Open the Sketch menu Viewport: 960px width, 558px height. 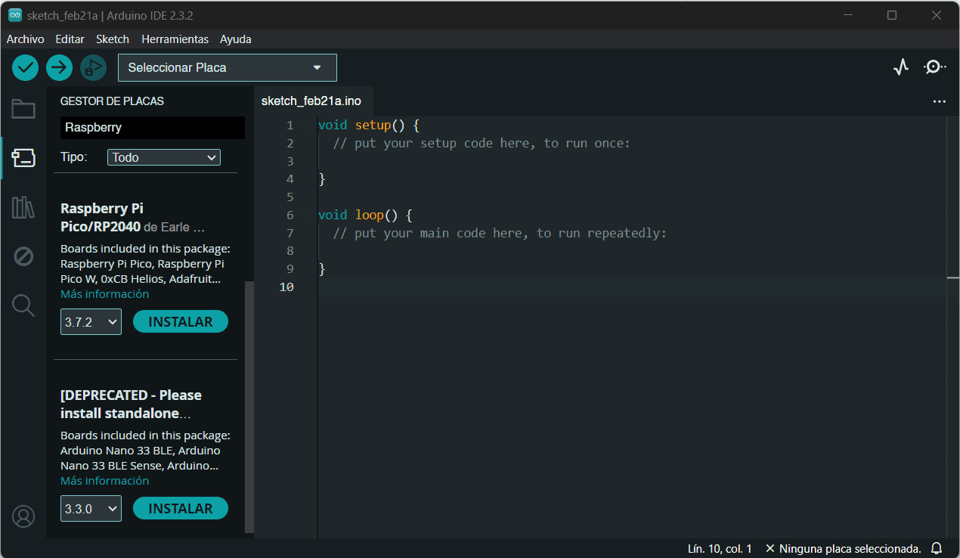coord(113,39)
